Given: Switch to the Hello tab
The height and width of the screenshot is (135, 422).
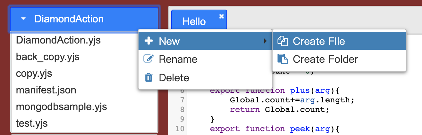Looking at the screenshot, I should tap(194, 21).
